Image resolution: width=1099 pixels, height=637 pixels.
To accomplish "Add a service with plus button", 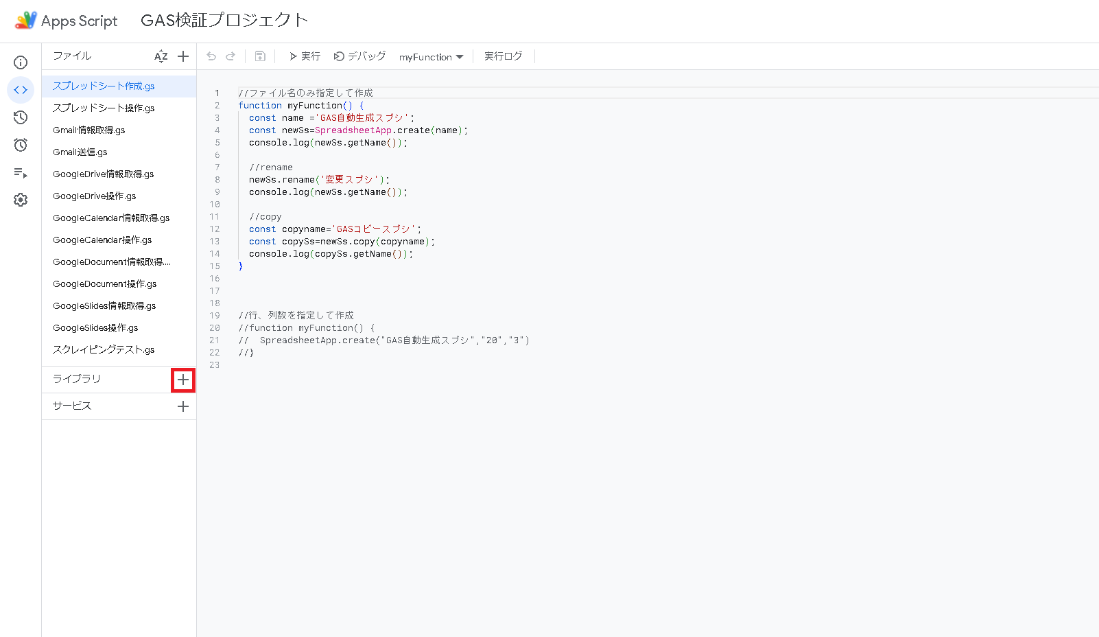I will [183, 406].
